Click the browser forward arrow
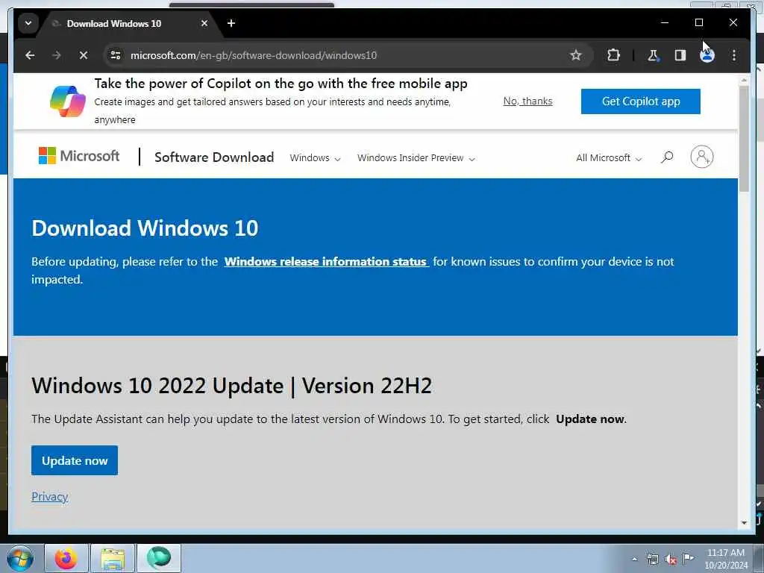This screenshot has height=573, width=764. [x=57, y=55]
